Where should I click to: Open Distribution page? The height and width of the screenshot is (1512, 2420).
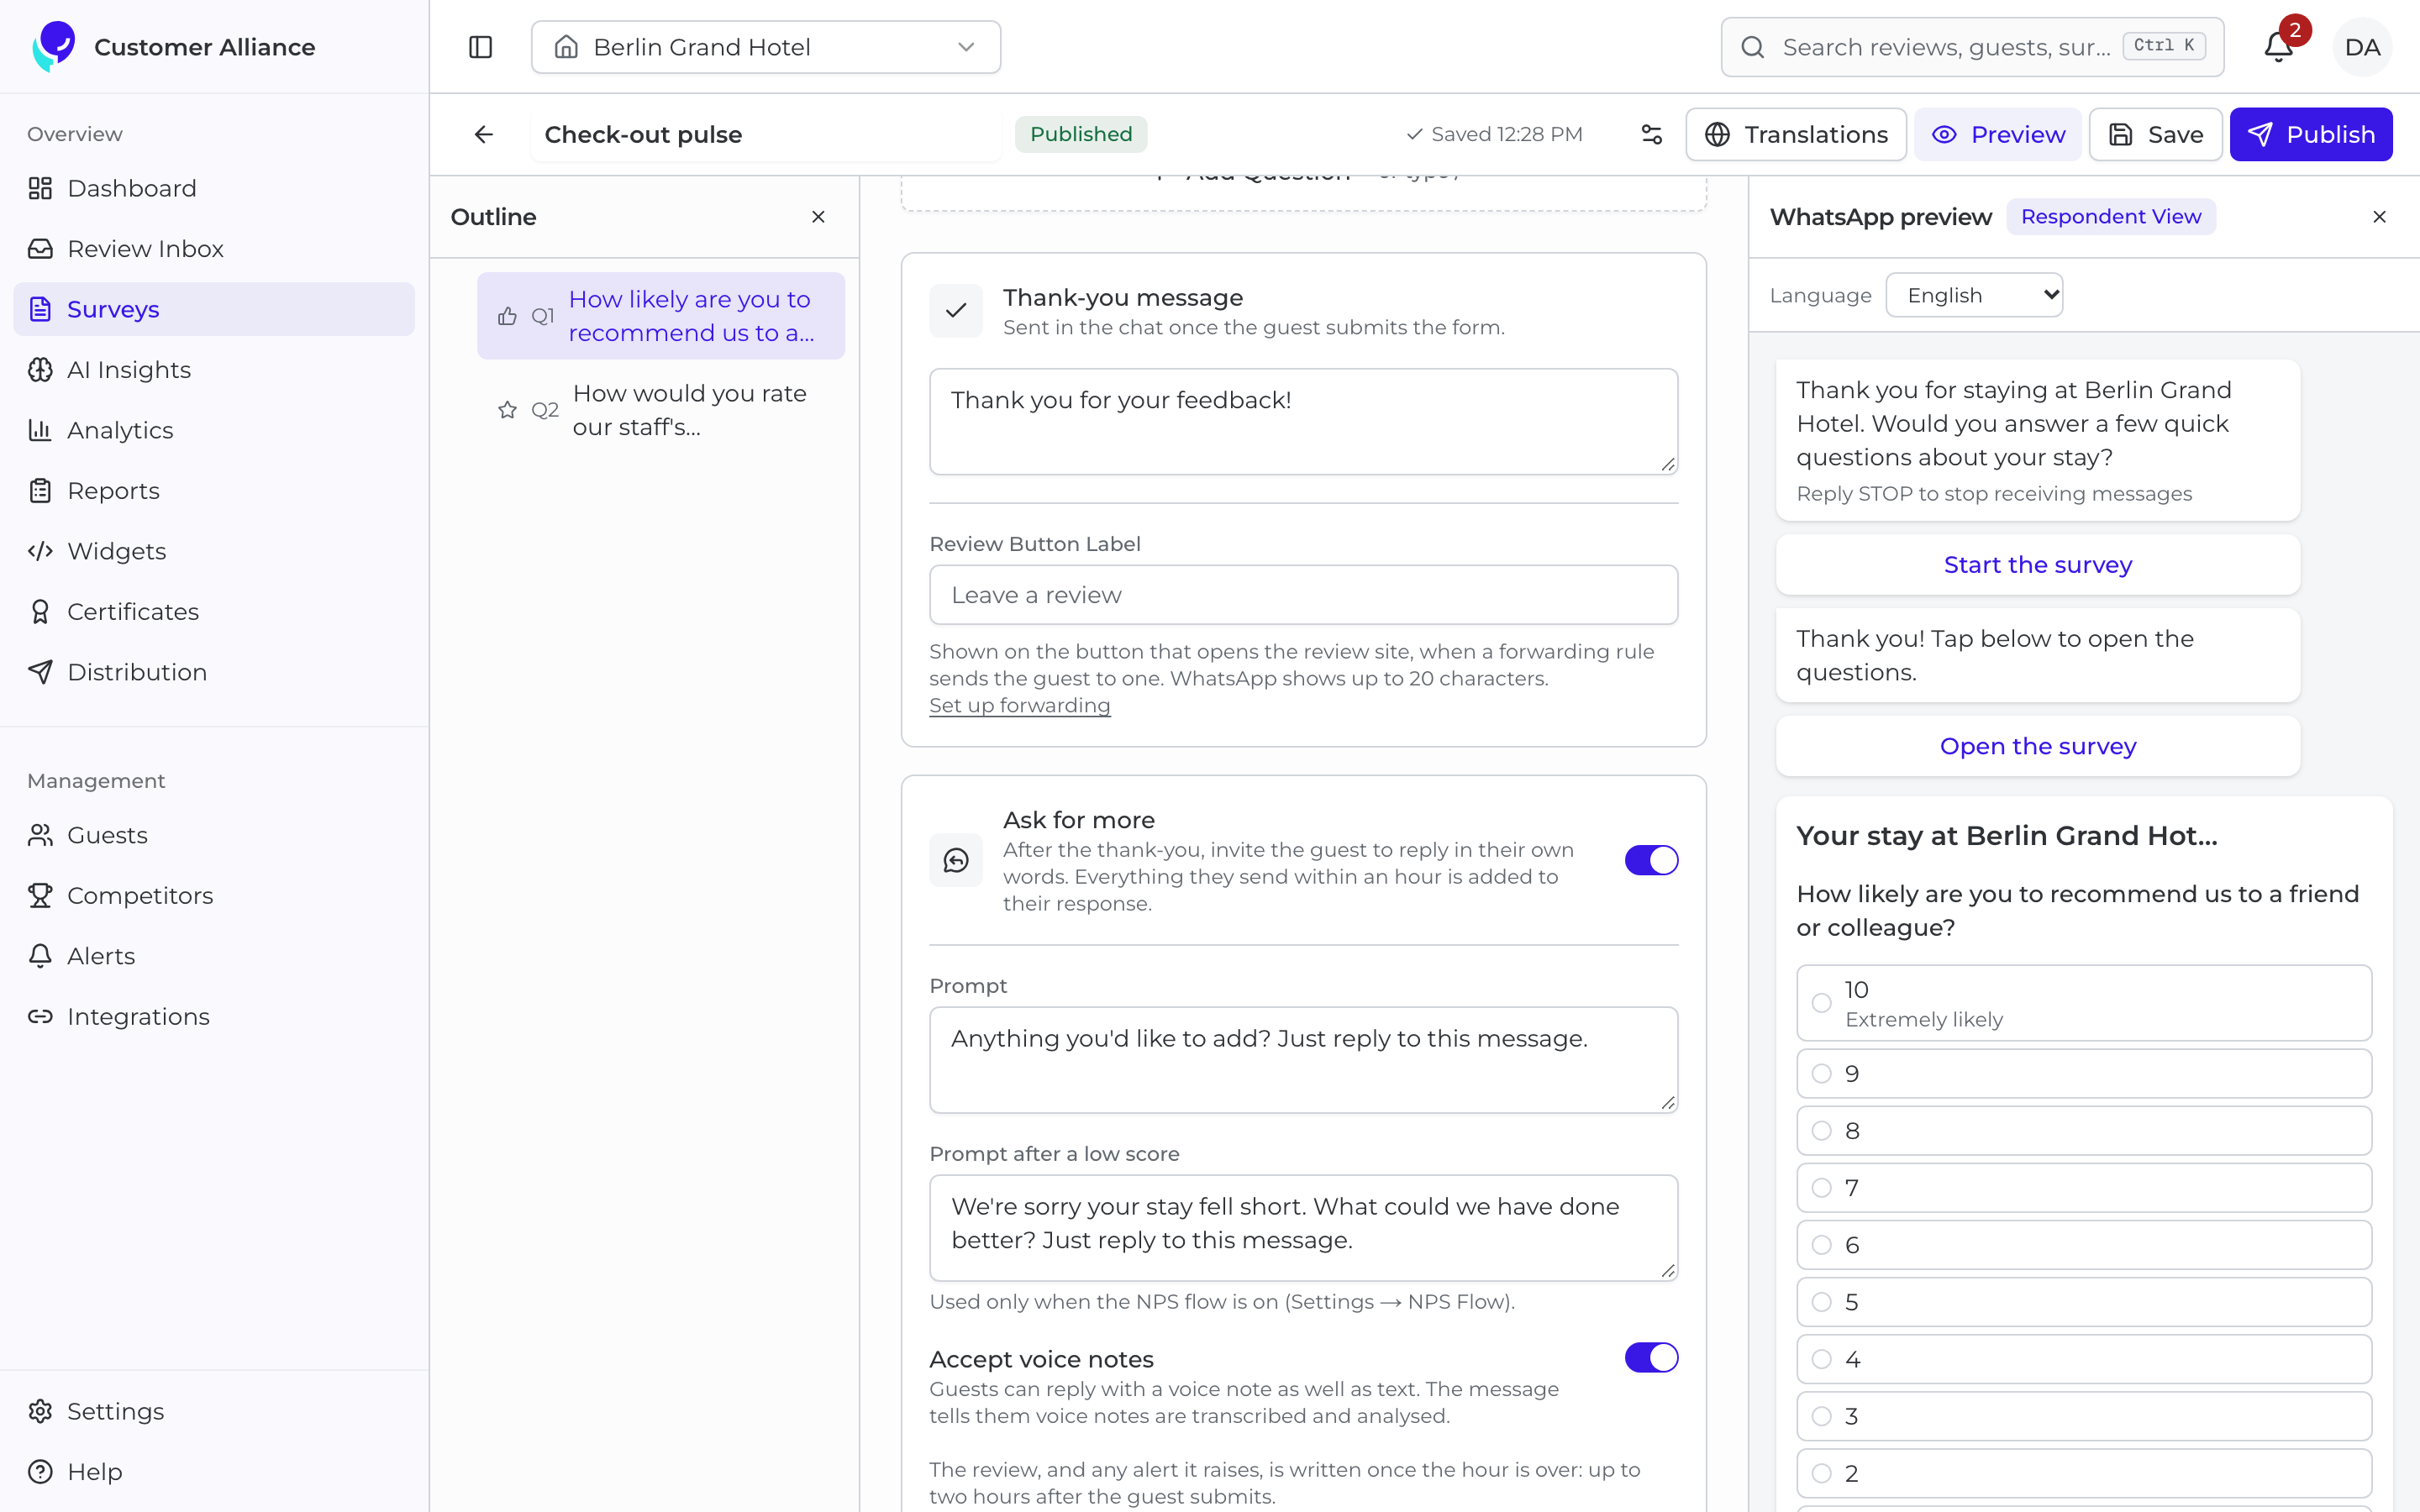pos(214,672)
